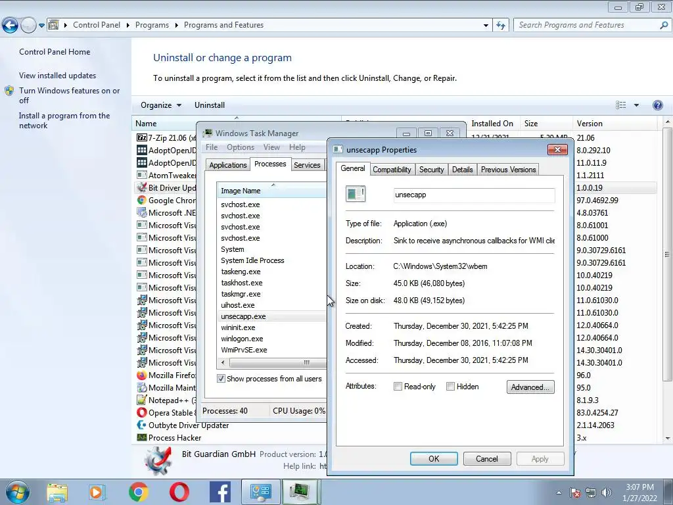Sort programs by Version column header
The width and height of the screenshot is (673, 505).
[615, 123]
